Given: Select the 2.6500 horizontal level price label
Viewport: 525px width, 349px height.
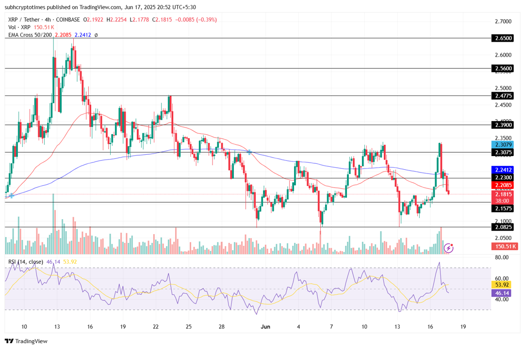Looking at the screenshot, I should [502, 38].
